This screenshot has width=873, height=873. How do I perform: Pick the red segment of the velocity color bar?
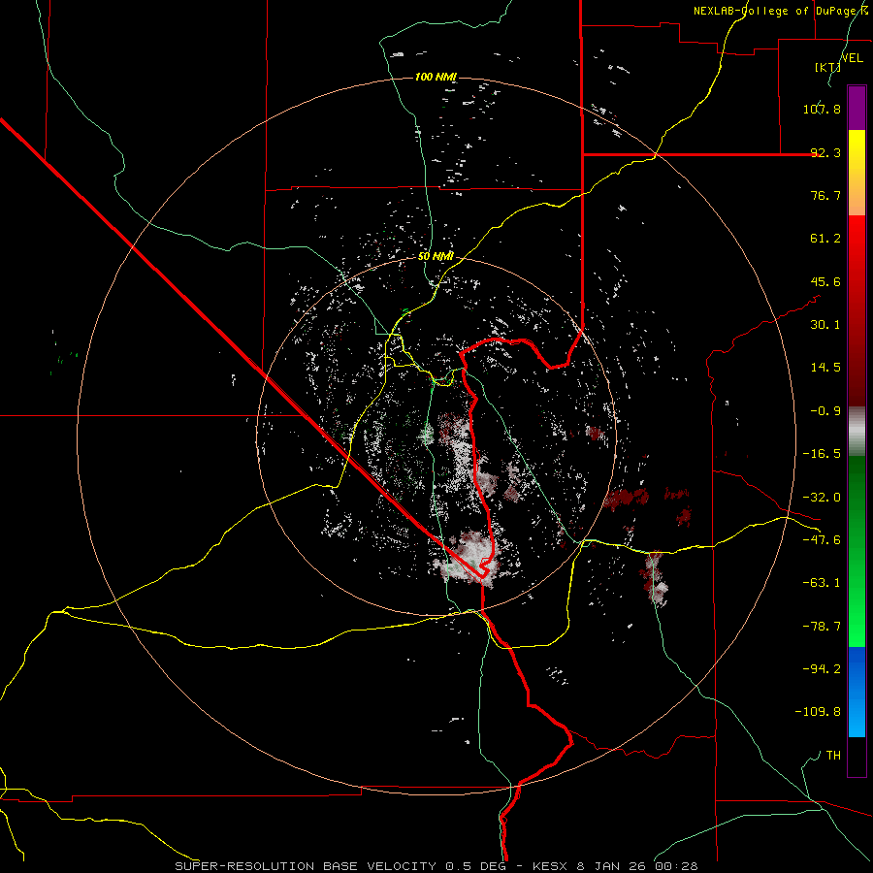click(x=857, y=310)
